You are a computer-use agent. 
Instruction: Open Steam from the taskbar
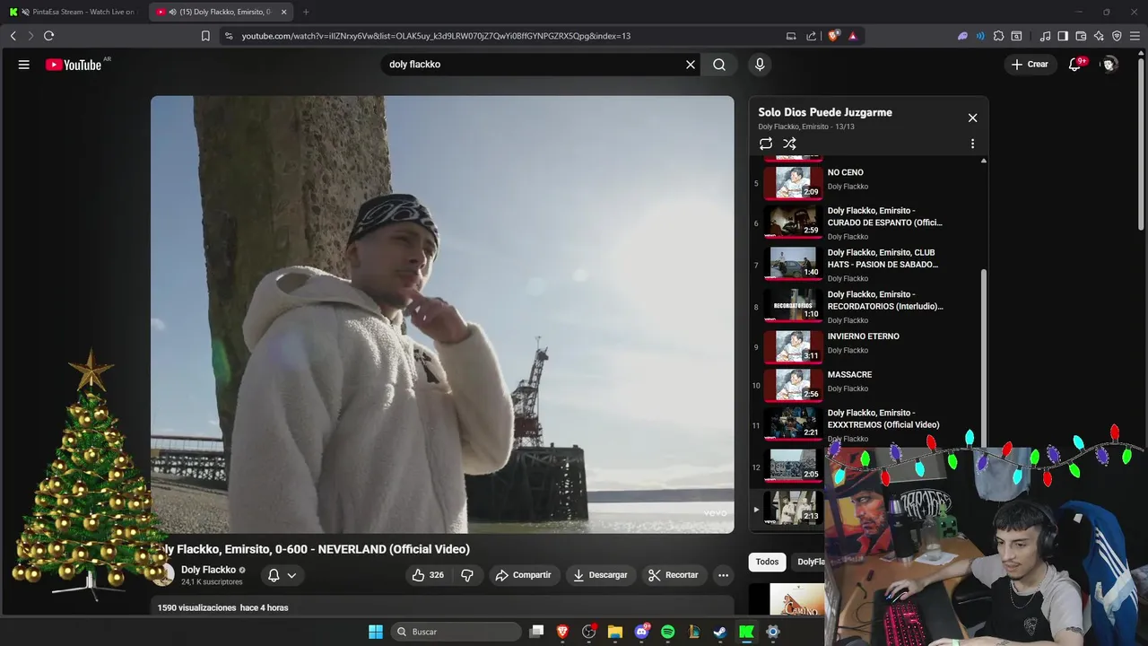[x=720, y=632]
